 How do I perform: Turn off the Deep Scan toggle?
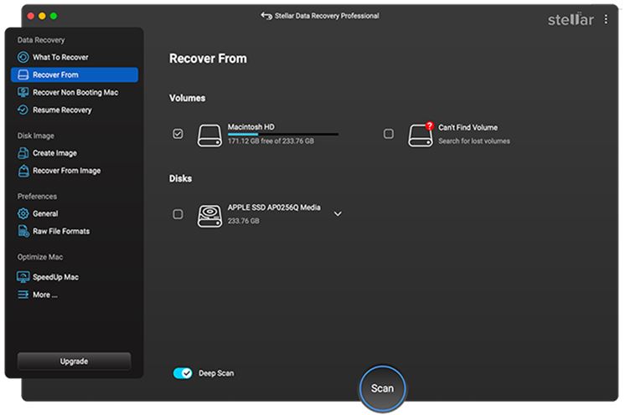click(x=183, y=373)
